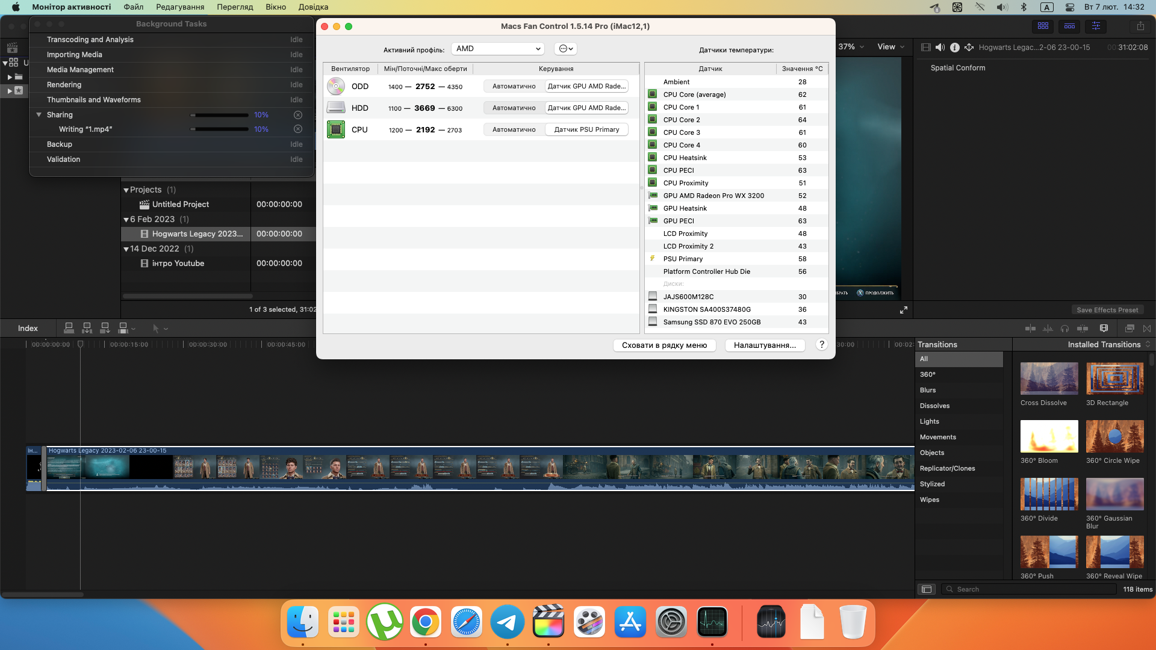The height and width of the screenshot is (650, 1156).
Task: Toggle solo headphones icon in timeline
Action: tap(1064, 328)
